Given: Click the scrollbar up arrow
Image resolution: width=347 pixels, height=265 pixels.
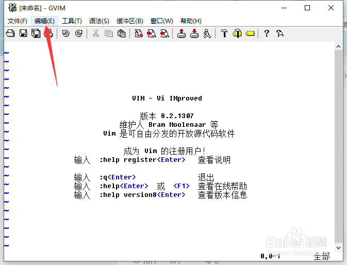Looking at the screenshot, I should pyautogui.click(x=338, y=46).
